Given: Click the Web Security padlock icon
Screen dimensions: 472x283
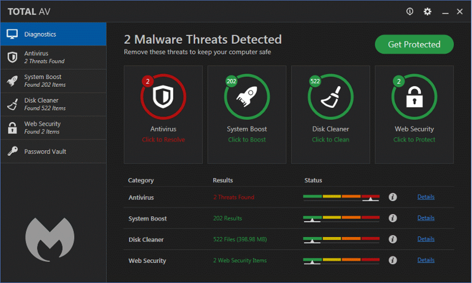Looking at the screenshot, I should 414,97.
